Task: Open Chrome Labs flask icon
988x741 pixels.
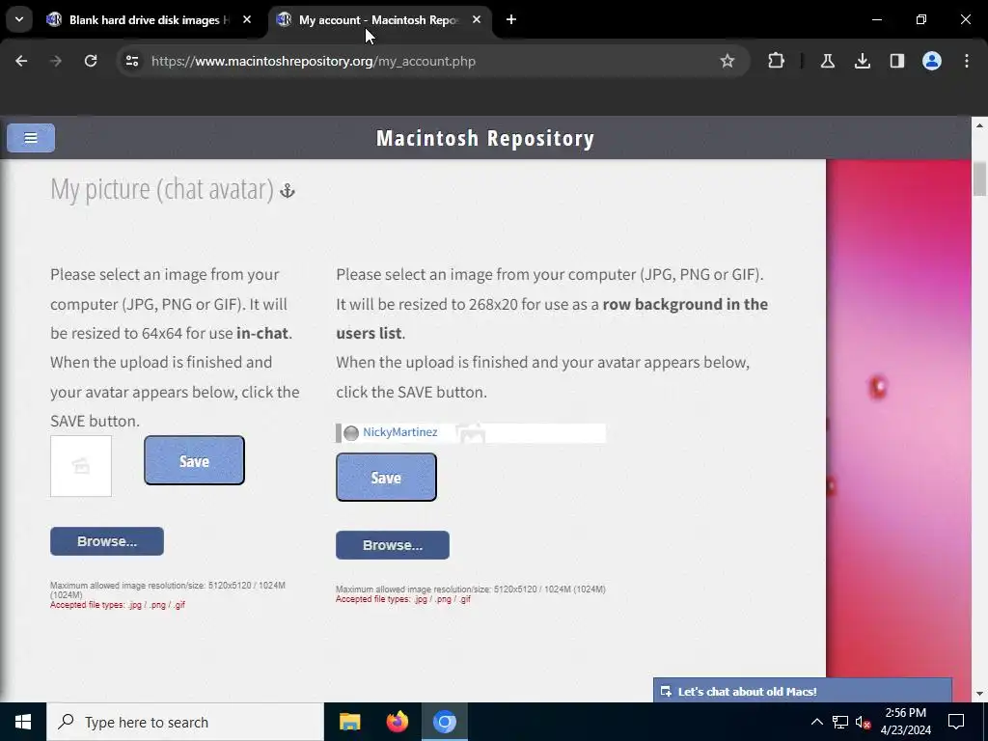Action: [x=827, y=61]
